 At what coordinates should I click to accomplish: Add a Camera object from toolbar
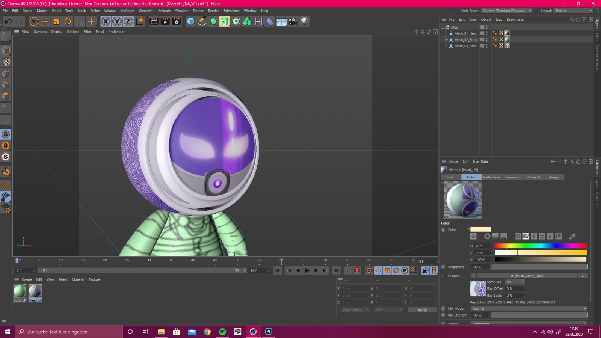coord(293,21)
